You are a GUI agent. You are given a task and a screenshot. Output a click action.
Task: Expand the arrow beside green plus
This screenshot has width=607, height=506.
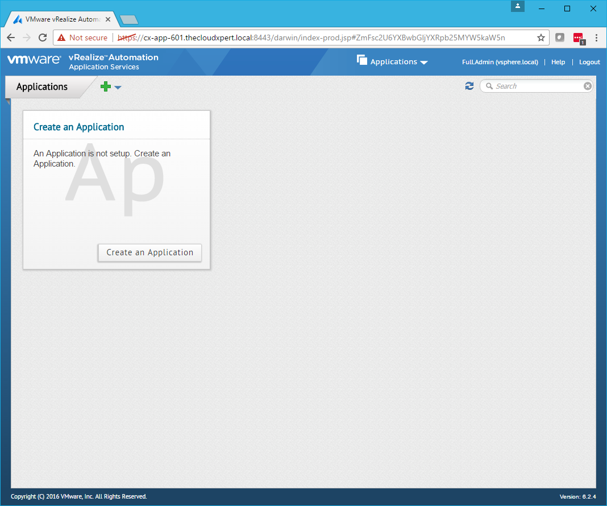tap(118, 88)
